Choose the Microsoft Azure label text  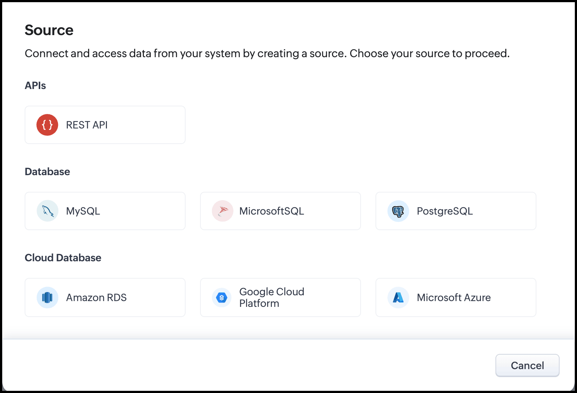pyautogui.click(x=454, y=297)
